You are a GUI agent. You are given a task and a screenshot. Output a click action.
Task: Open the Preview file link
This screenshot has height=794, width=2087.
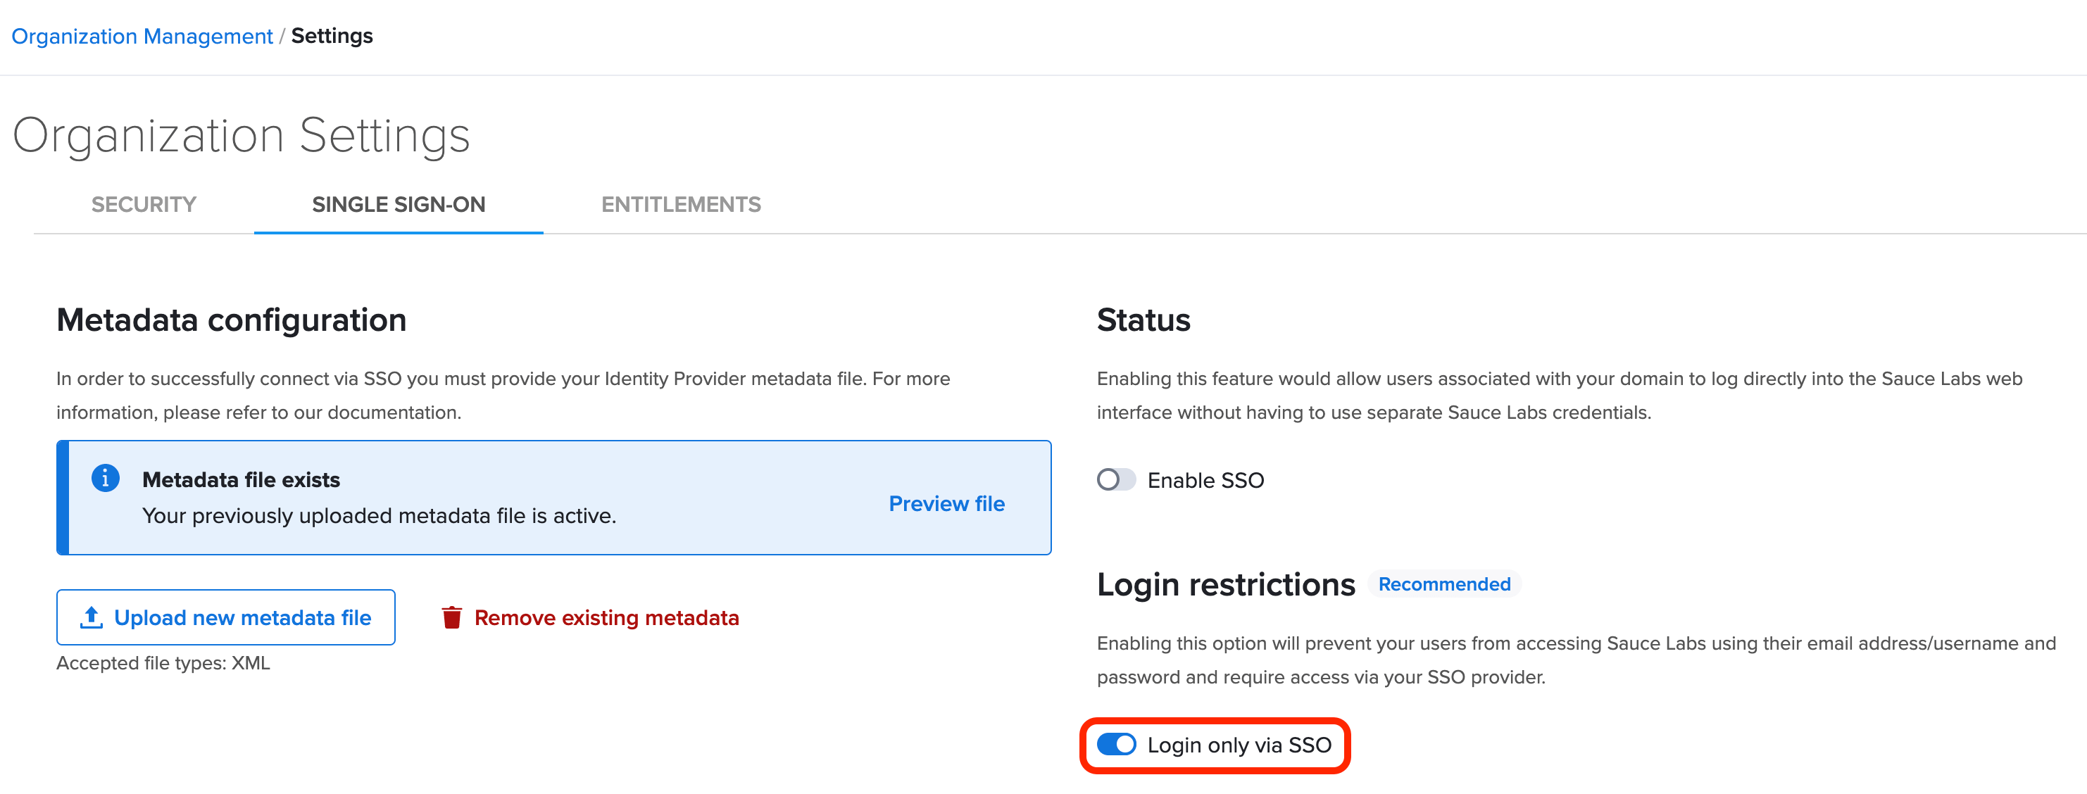[x=946, y=503]
